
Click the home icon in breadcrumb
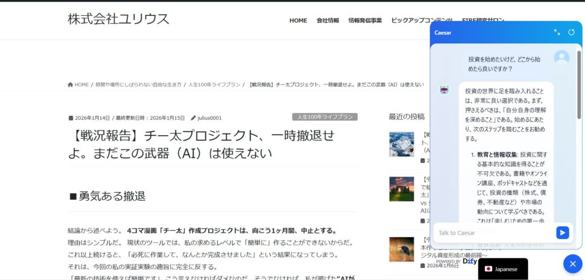70,84
